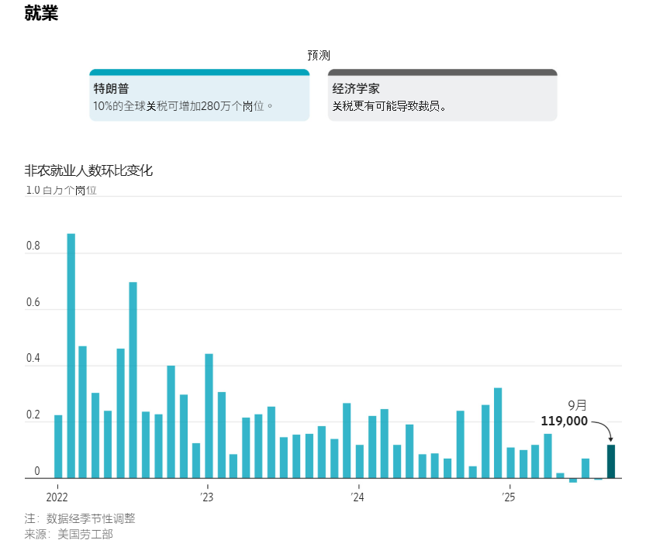
Task: Select the tallest bar in early 2022
Action: [71, 356]
